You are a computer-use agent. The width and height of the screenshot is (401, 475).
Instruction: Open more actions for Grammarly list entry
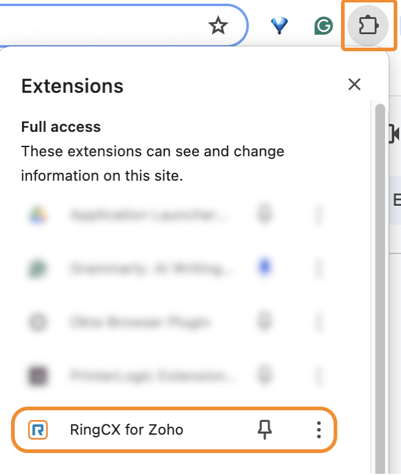coord(318,267)
